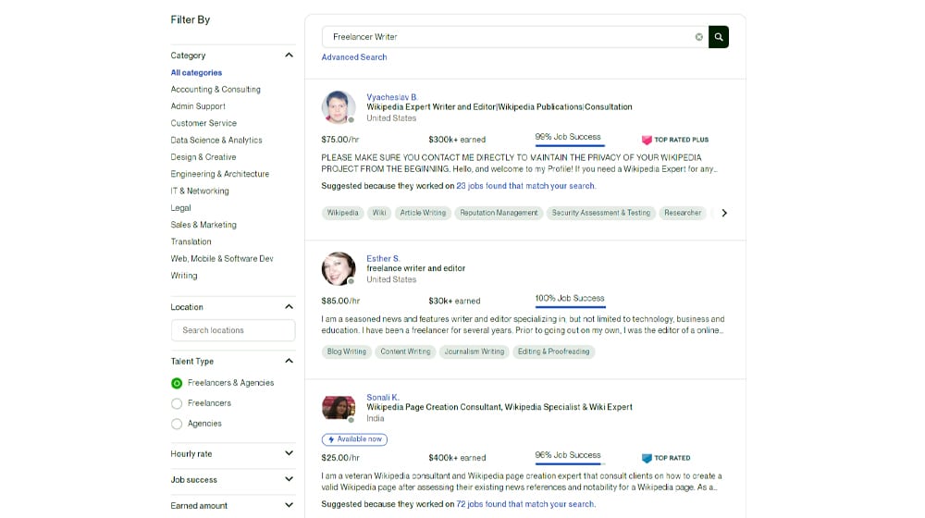Open Vyacheslav B. profile name link

[391, 97]
